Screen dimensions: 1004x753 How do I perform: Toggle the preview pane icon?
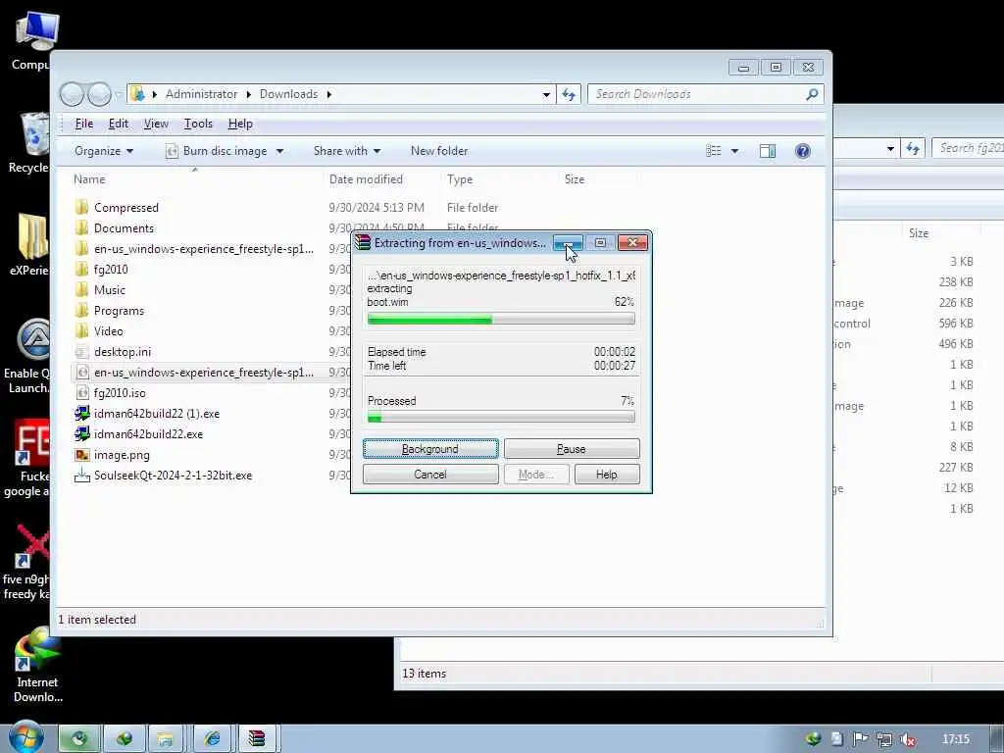pyautogui.click(x=767, y=151)
